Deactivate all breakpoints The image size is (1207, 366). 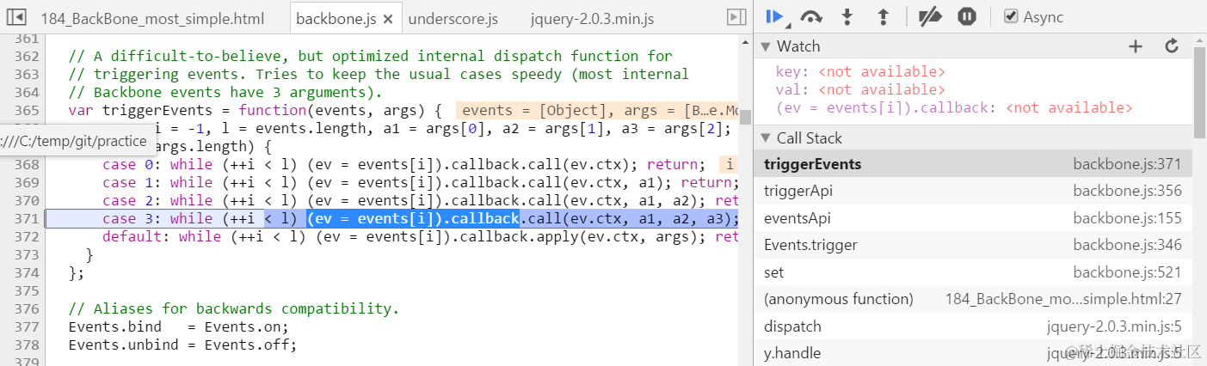930,16
